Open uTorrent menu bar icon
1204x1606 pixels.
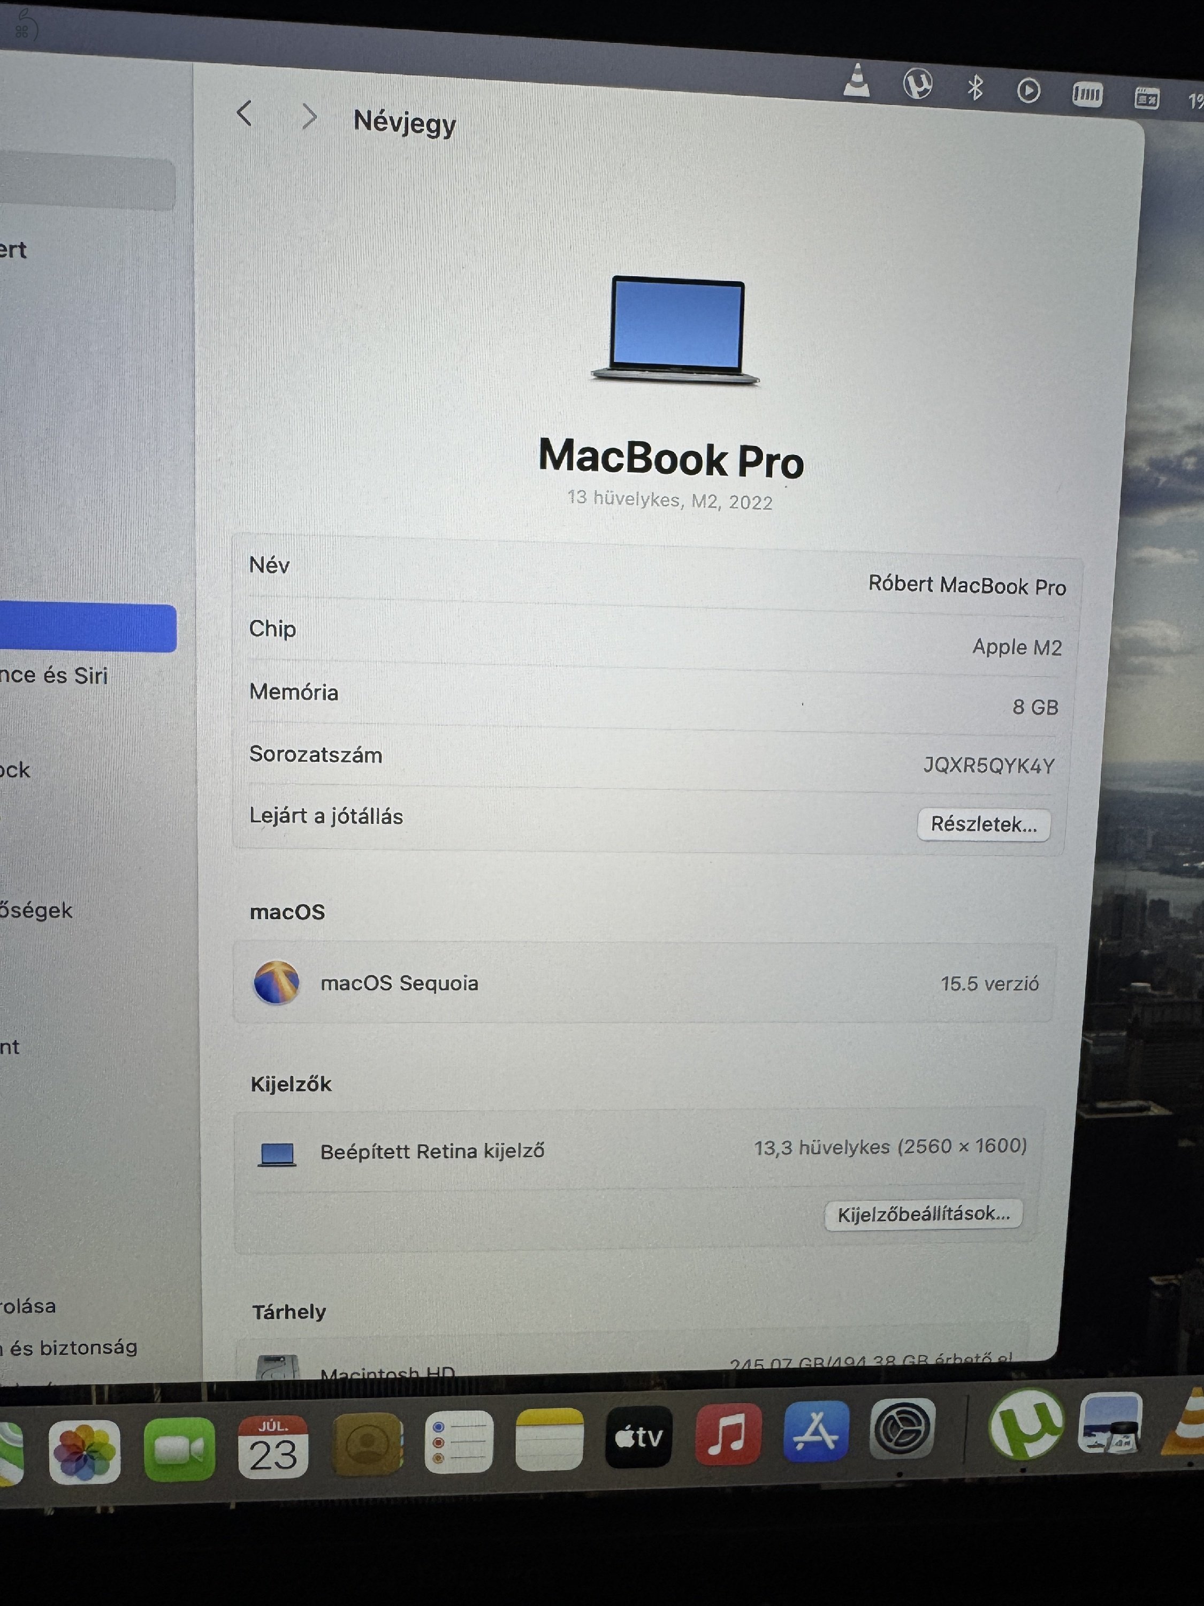917,84
